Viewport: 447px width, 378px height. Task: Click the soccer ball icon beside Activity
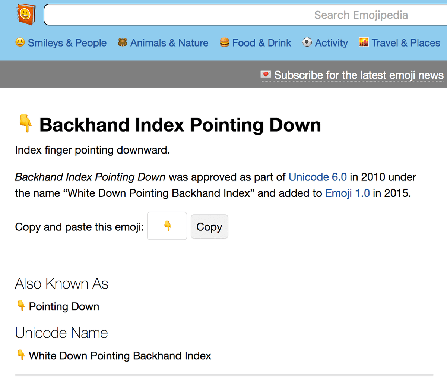click(x=307, y=42)
